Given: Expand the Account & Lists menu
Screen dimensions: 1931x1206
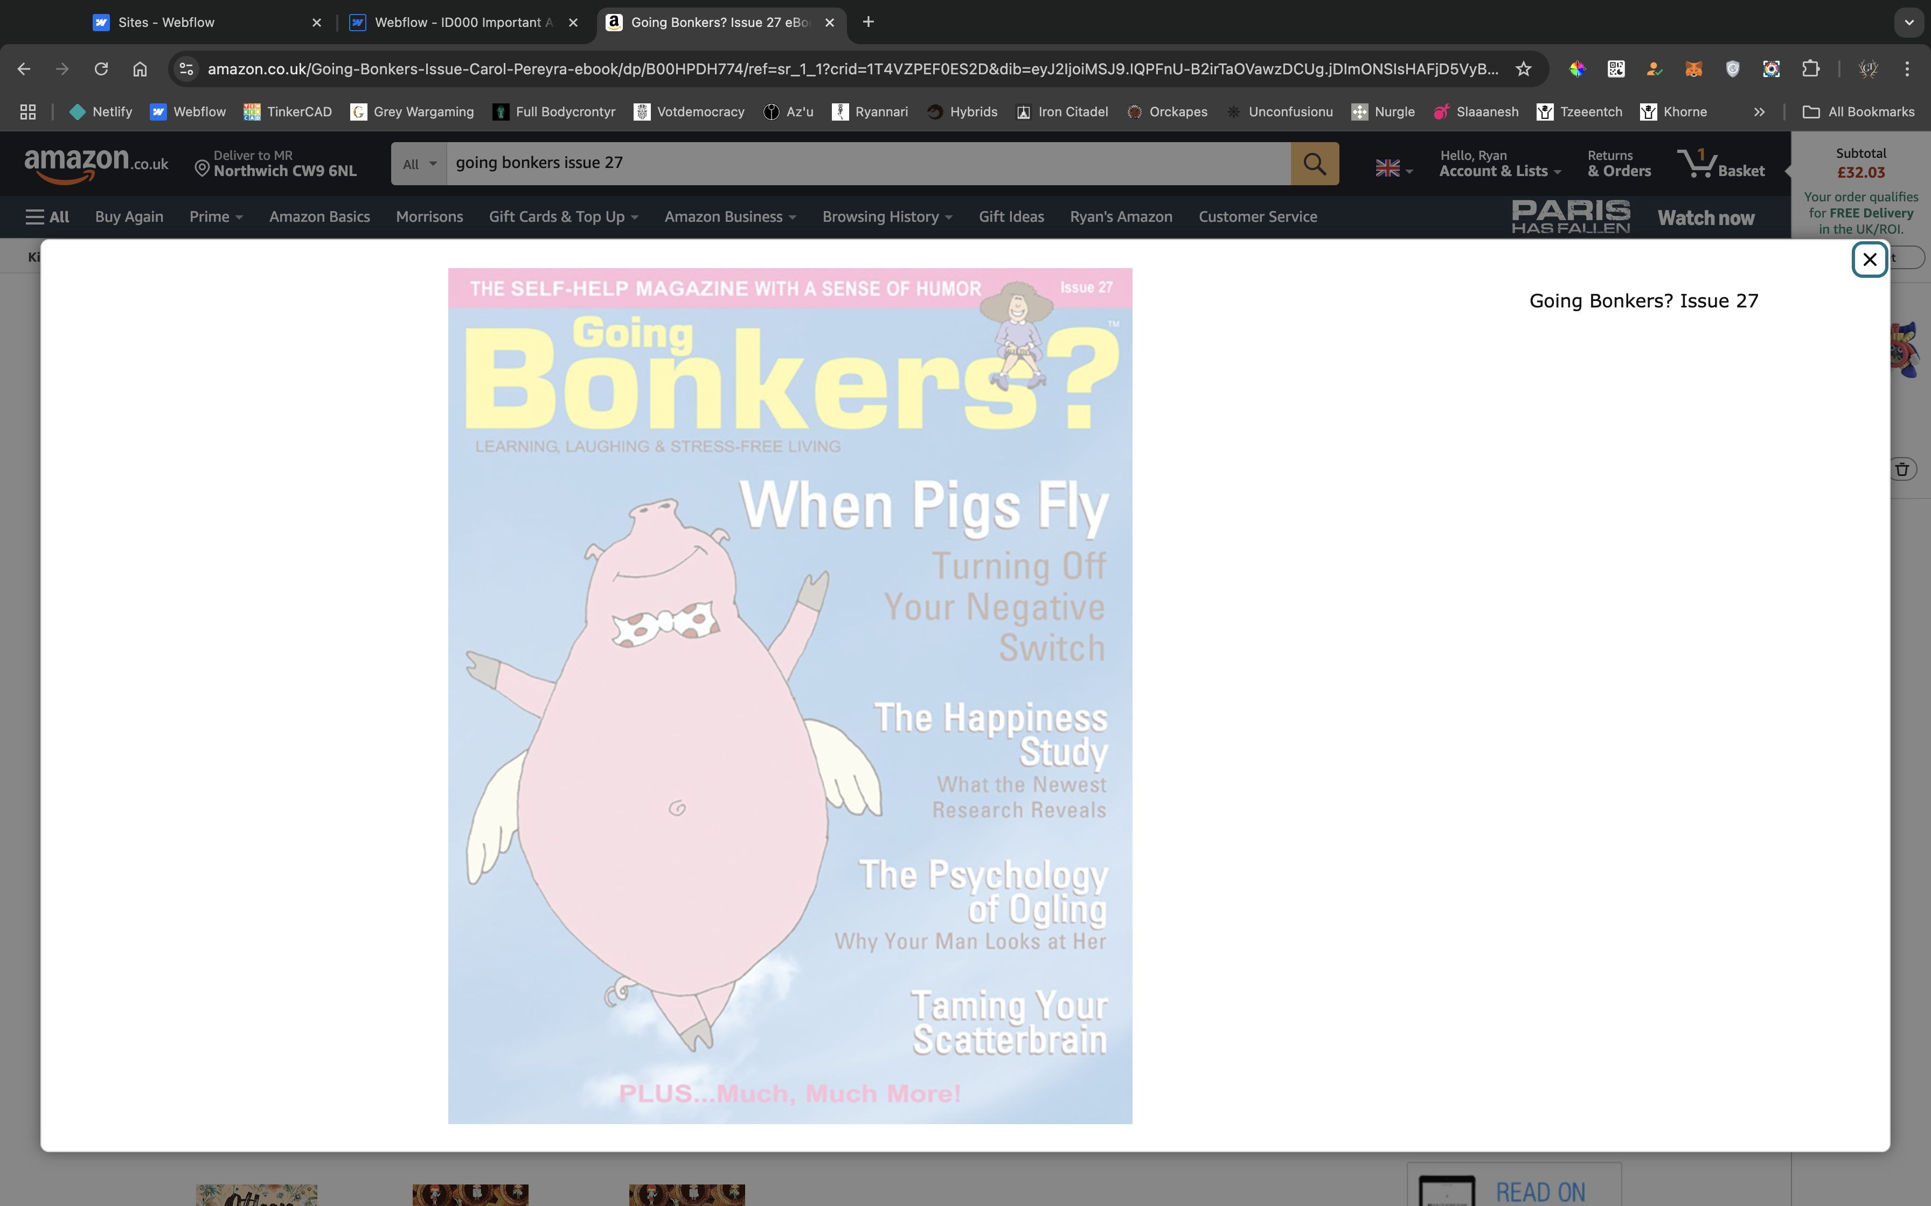Looking at the screenshot, I should (1498, 164).
